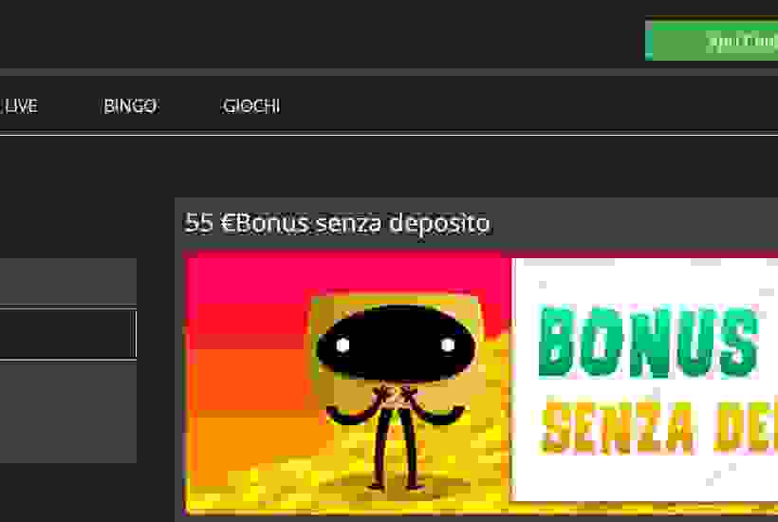Focus the outlined field in the sidebar
This screenshot has width=778, height=522.
point(68,333)
